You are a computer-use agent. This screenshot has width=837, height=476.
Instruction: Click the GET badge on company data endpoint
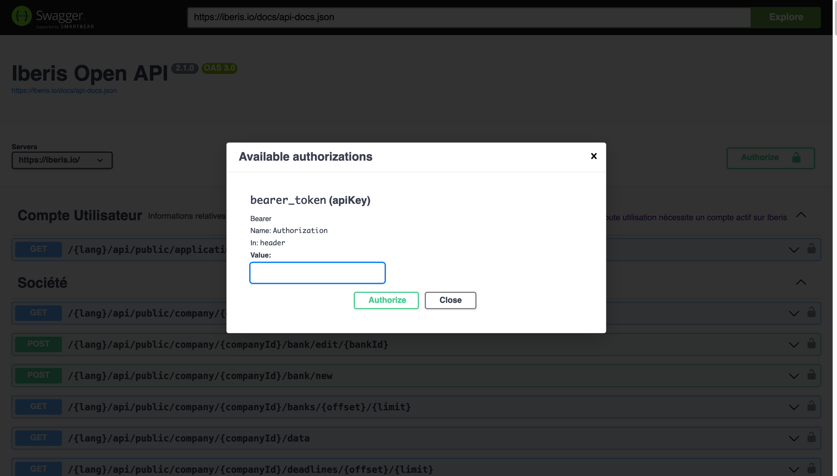tap(39, 438)
